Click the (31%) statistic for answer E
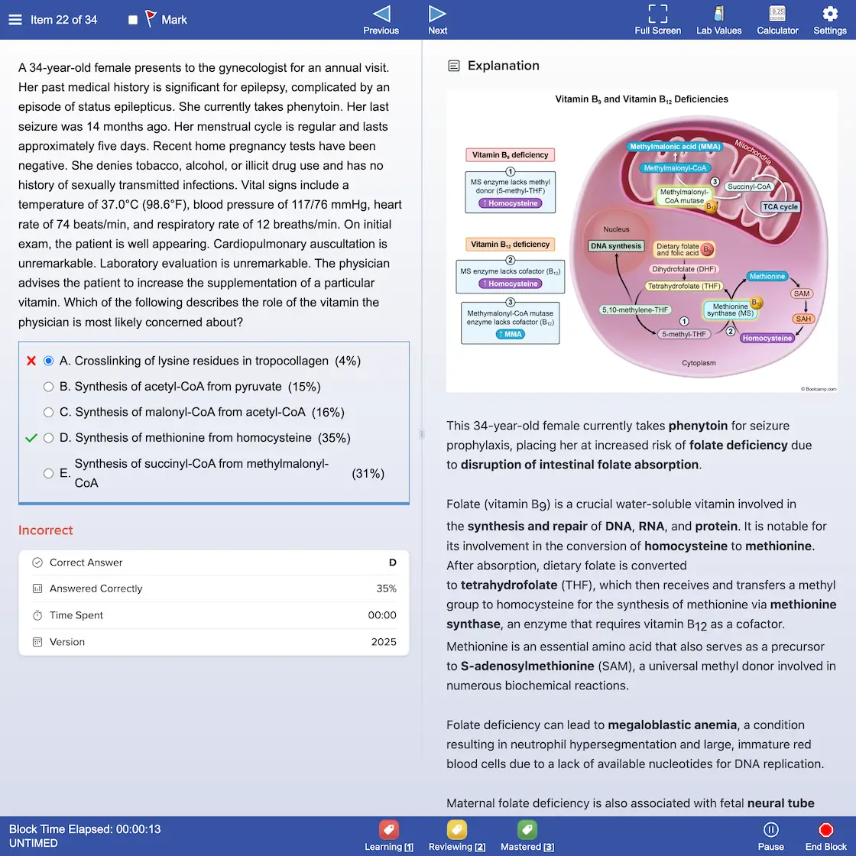The width and height of the screenshot is (856, 856). click(368, 473)
